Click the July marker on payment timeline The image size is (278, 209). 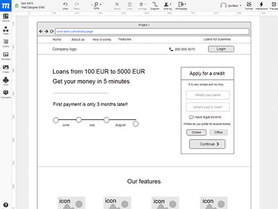(79, 120)
